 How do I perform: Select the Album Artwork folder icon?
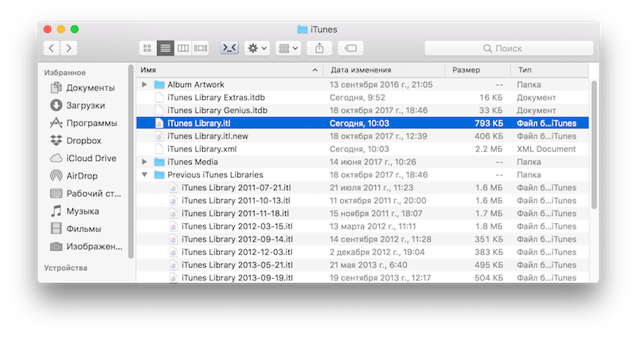pyautogui.click(x=159, y=84)
